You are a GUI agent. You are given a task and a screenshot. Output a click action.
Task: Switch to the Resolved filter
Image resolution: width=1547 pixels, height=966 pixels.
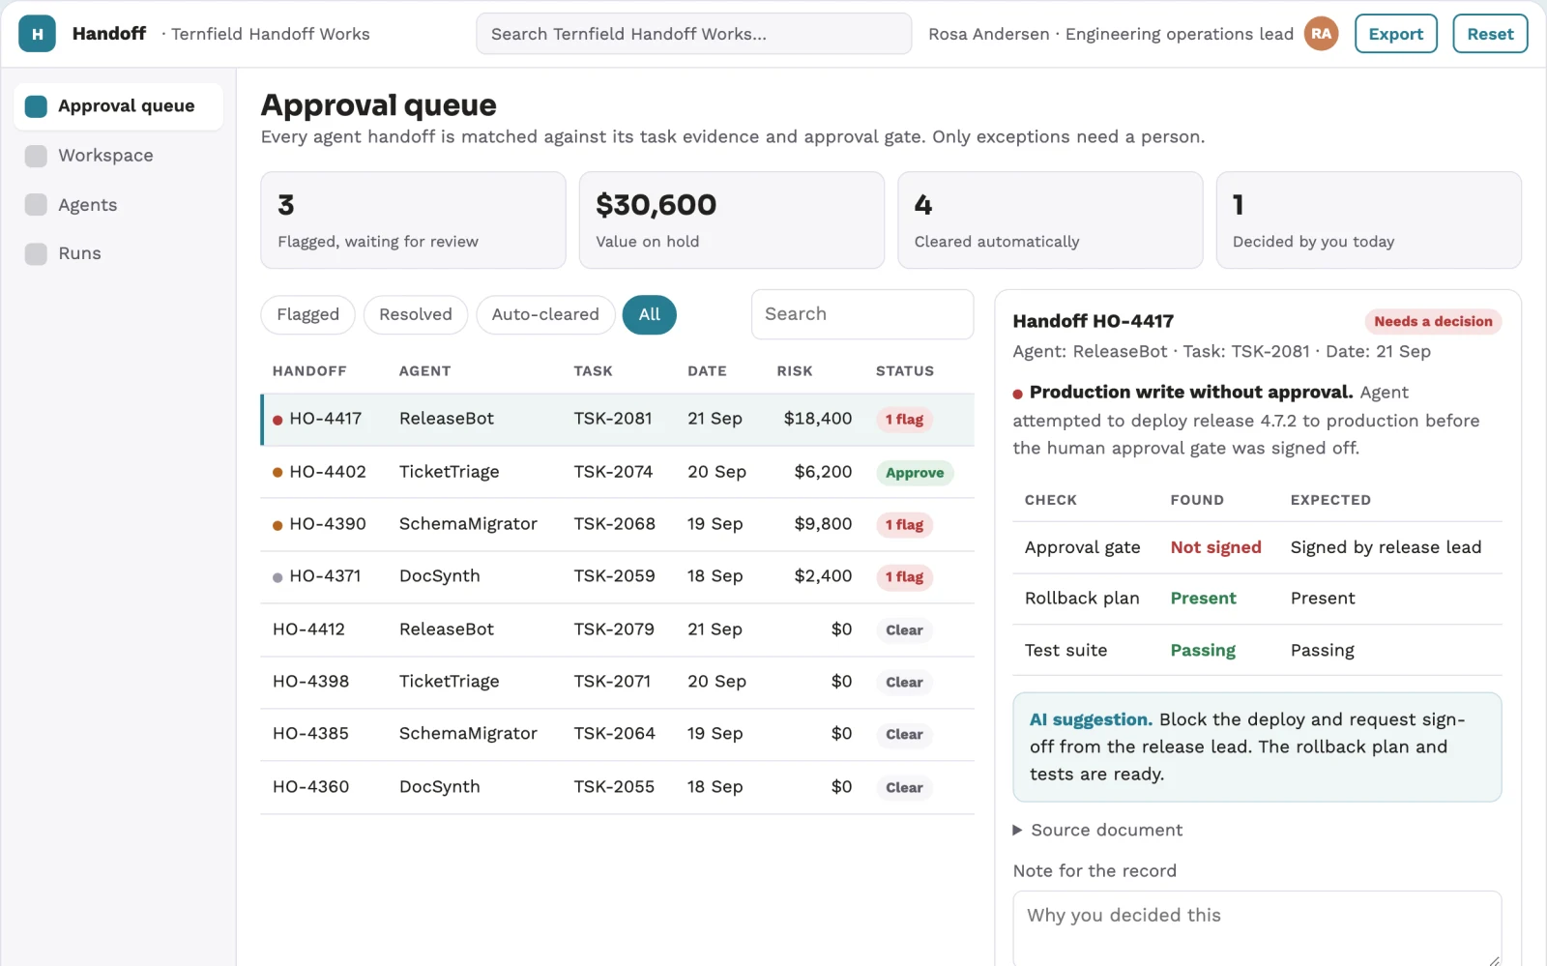tap(415, 314)
